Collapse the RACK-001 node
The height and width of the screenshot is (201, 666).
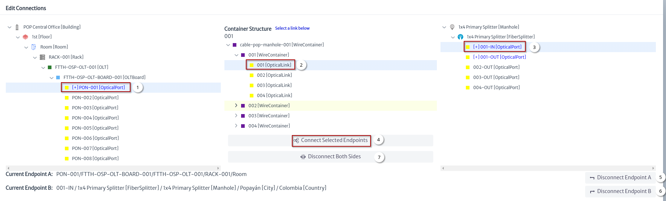click(35, 58)
